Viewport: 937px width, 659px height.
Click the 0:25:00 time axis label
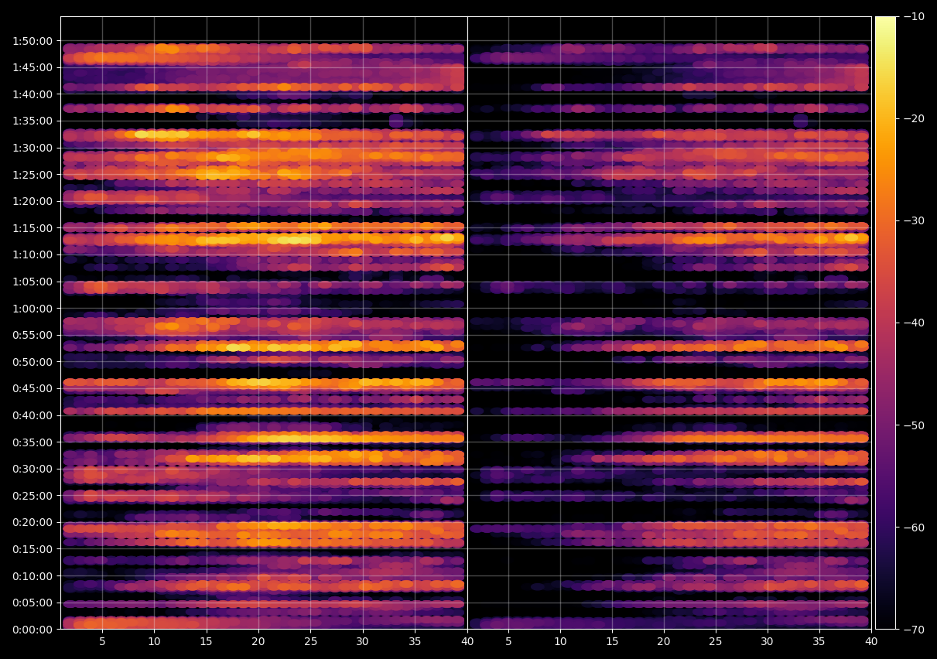pos(32,496)
